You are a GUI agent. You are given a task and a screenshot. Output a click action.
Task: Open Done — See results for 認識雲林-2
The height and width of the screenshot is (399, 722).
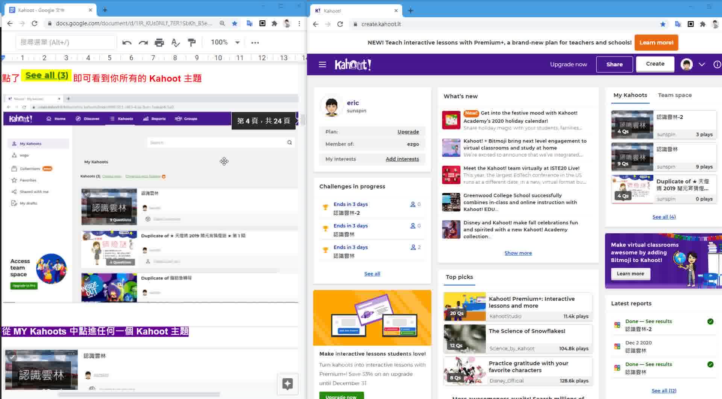(664, 325)
